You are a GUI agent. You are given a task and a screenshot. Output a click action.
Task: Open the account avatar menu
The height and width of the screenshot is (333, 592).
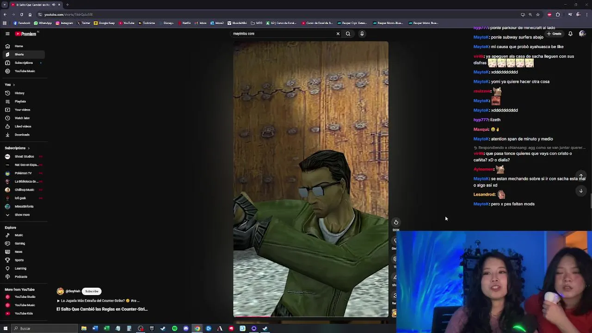(582, 34)
